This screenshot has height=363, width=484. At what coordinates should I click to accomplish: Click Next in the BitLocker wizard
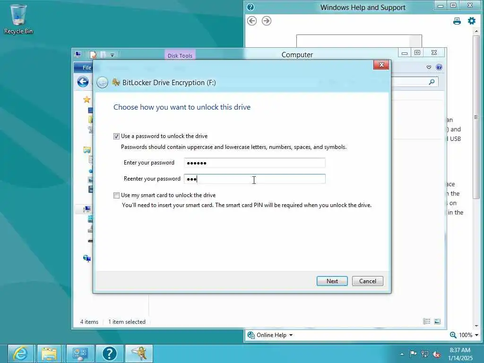click(x=332, y=281)
